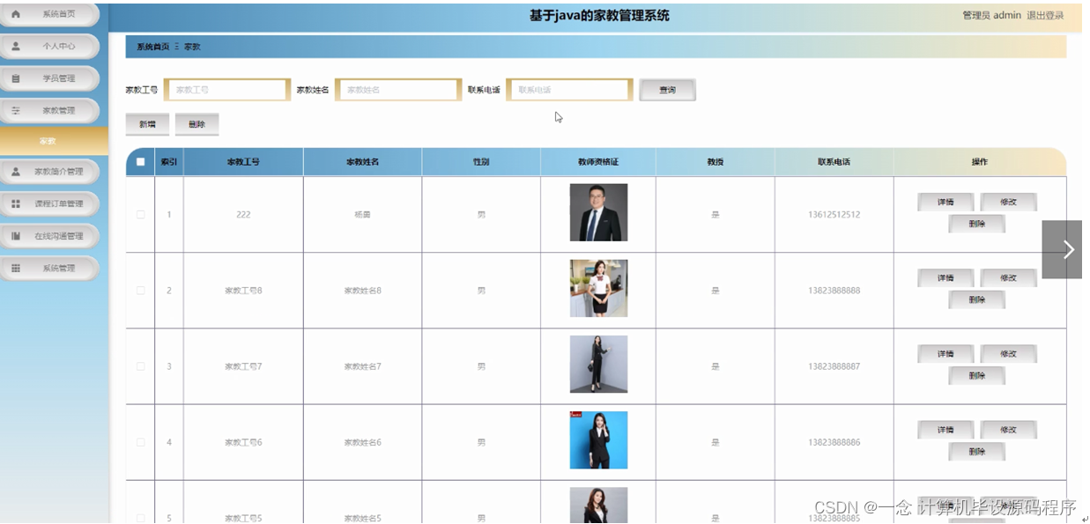Click the 系统首页 breadcrumb link
The width and height of the screenshot is (1090, 524).
152,47
